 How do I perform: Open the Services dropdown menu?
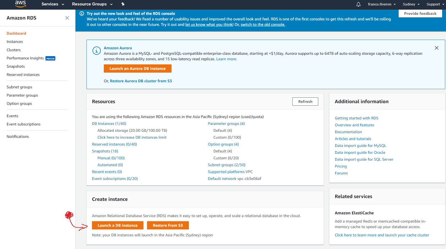click(x=53, y=4)
